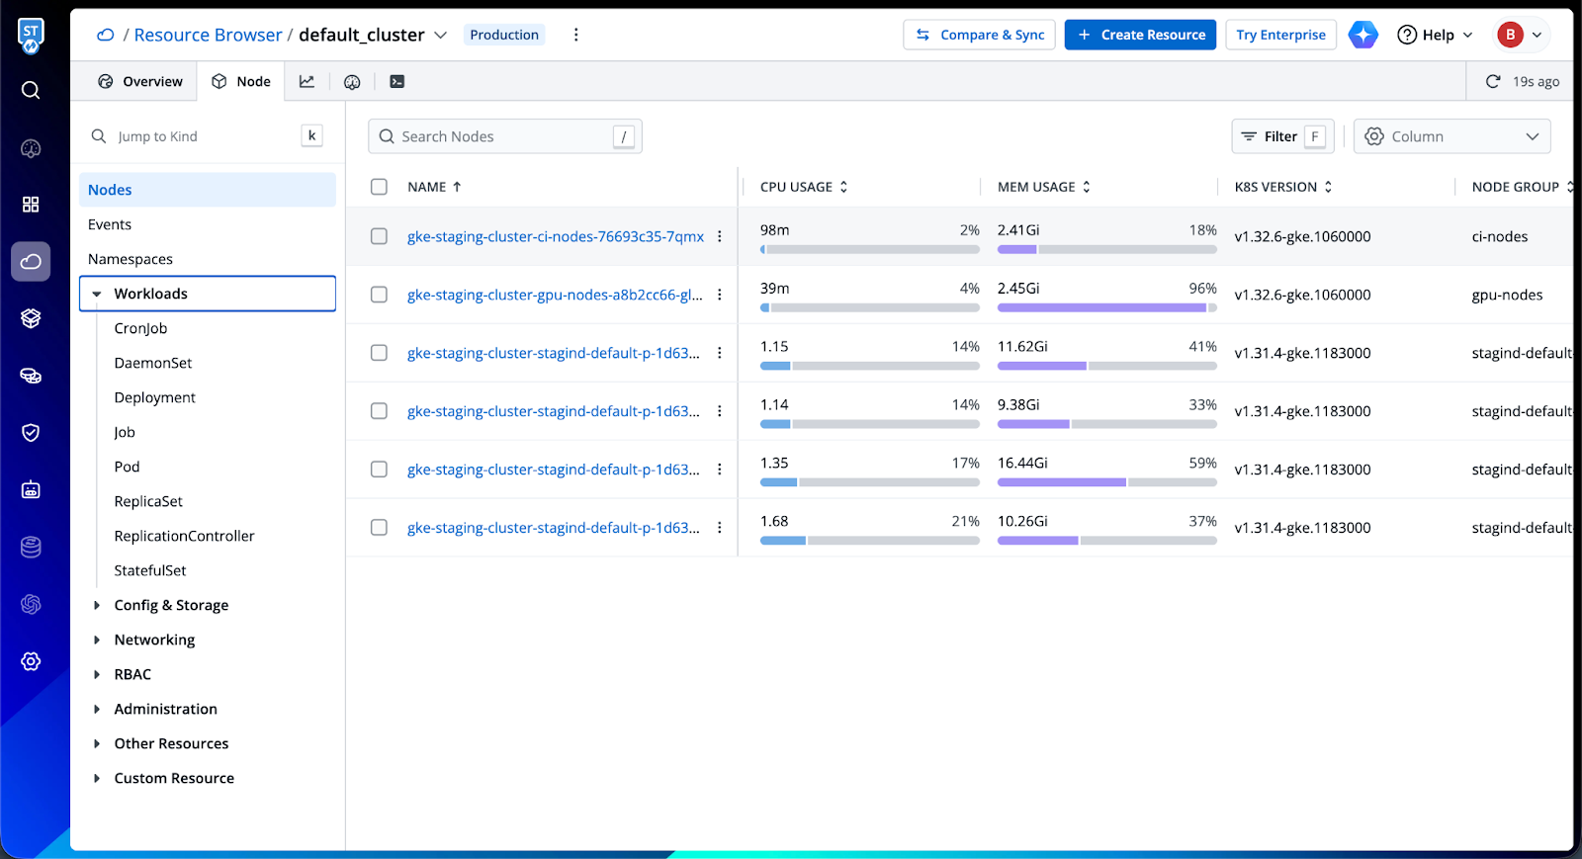Open the gke-staging-cluster-ci-nodes-76693c35-7qmx link

pyautogui.click(x=555, y=237)
